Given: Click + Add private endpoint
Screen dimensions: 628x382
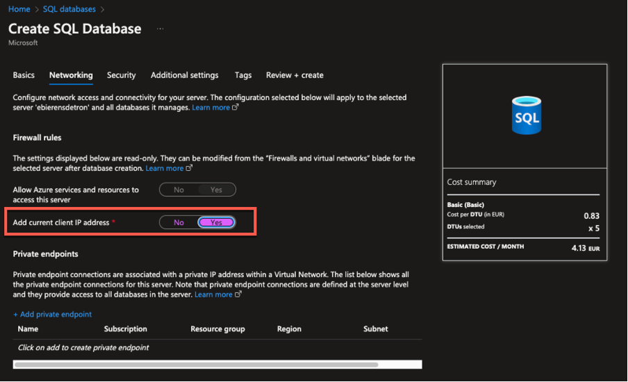Looking at the screenshot, I should coord(53,315).
